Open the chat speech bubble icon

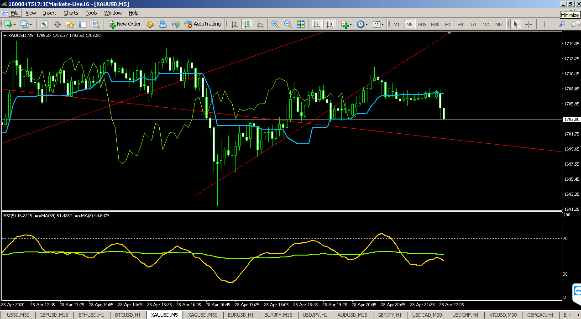tap(575, 24)
